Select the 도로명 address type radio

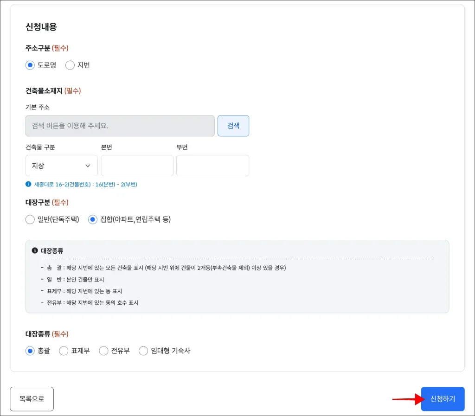coord(30,65)
